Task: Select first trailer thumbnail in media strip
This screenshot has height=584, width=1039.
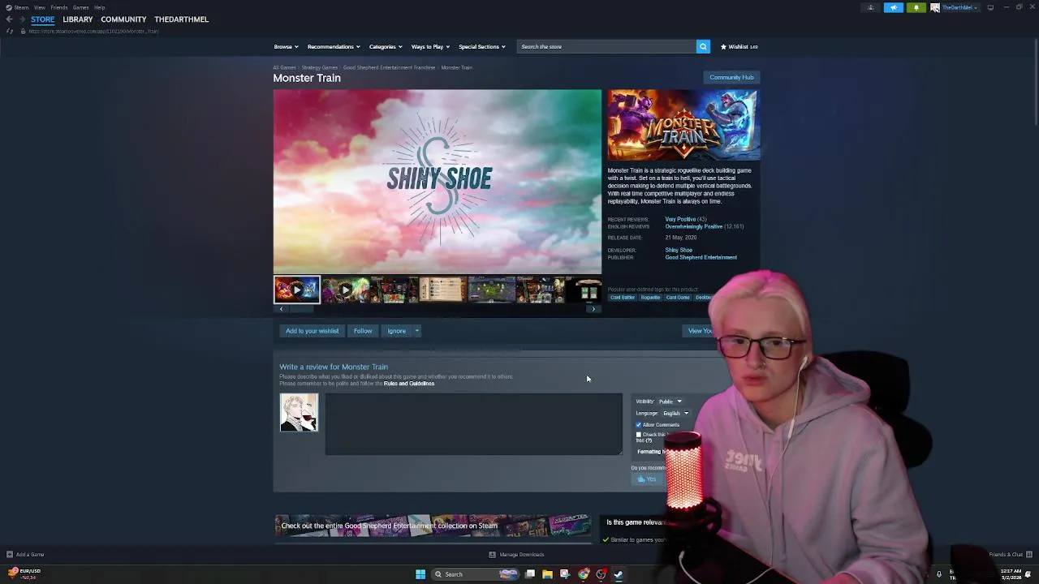Action: pyautogui.click(x=297, y=290)
